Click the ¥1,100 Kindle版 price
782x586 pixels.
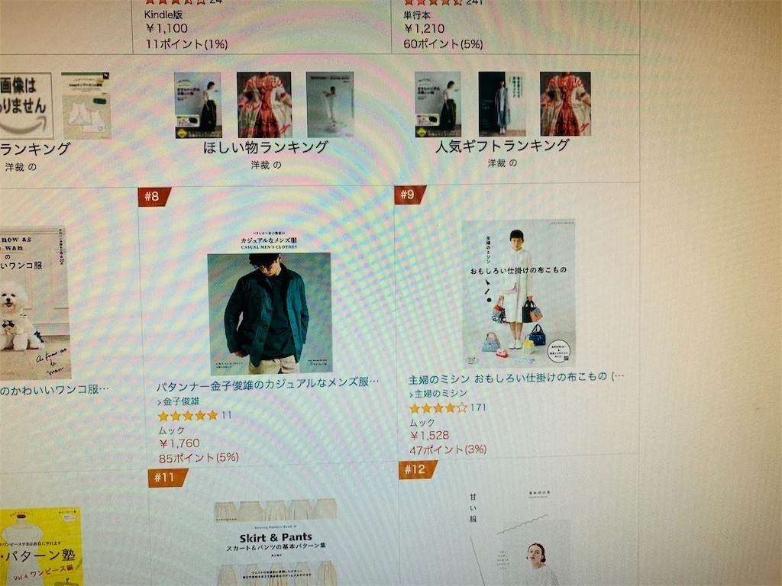[x=166, y=28]
